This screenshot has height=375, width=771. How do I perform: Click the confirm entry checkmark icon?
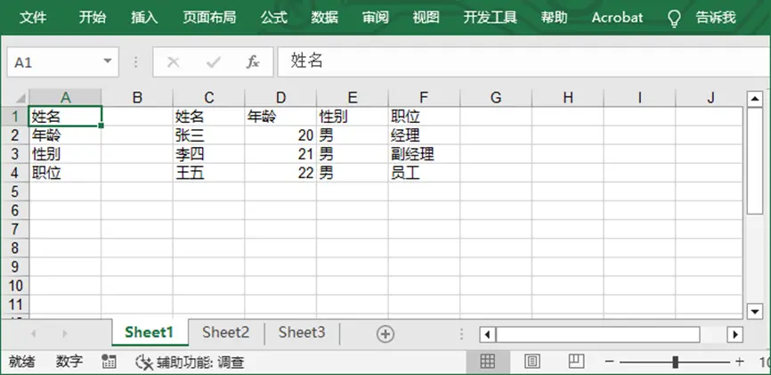click(x=214, y=61)
